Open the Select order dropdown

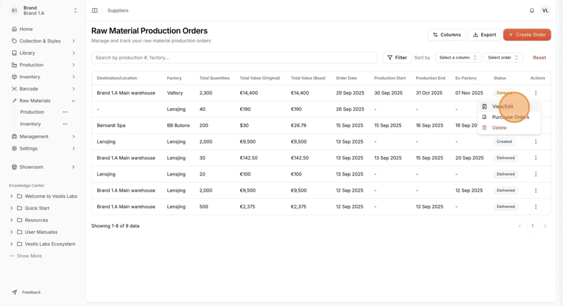click(503, 57)
